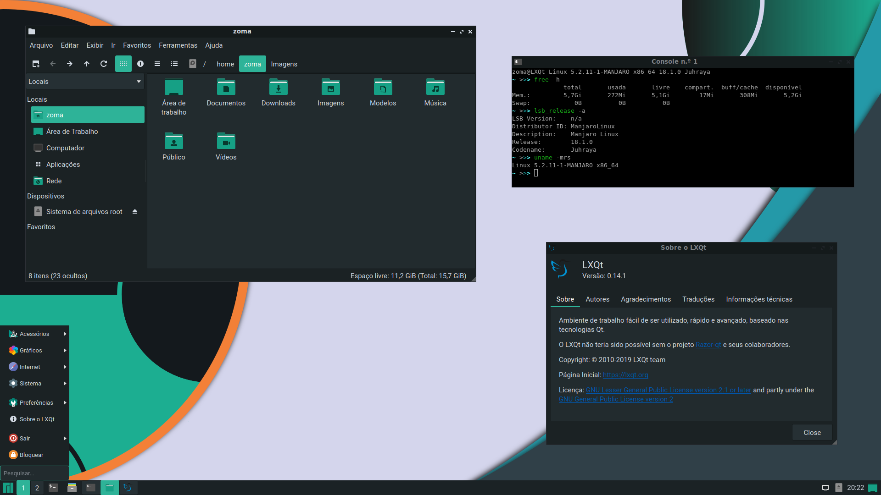Go back in the file manager toolbar

pyautogui.click(x=53, y=64)
